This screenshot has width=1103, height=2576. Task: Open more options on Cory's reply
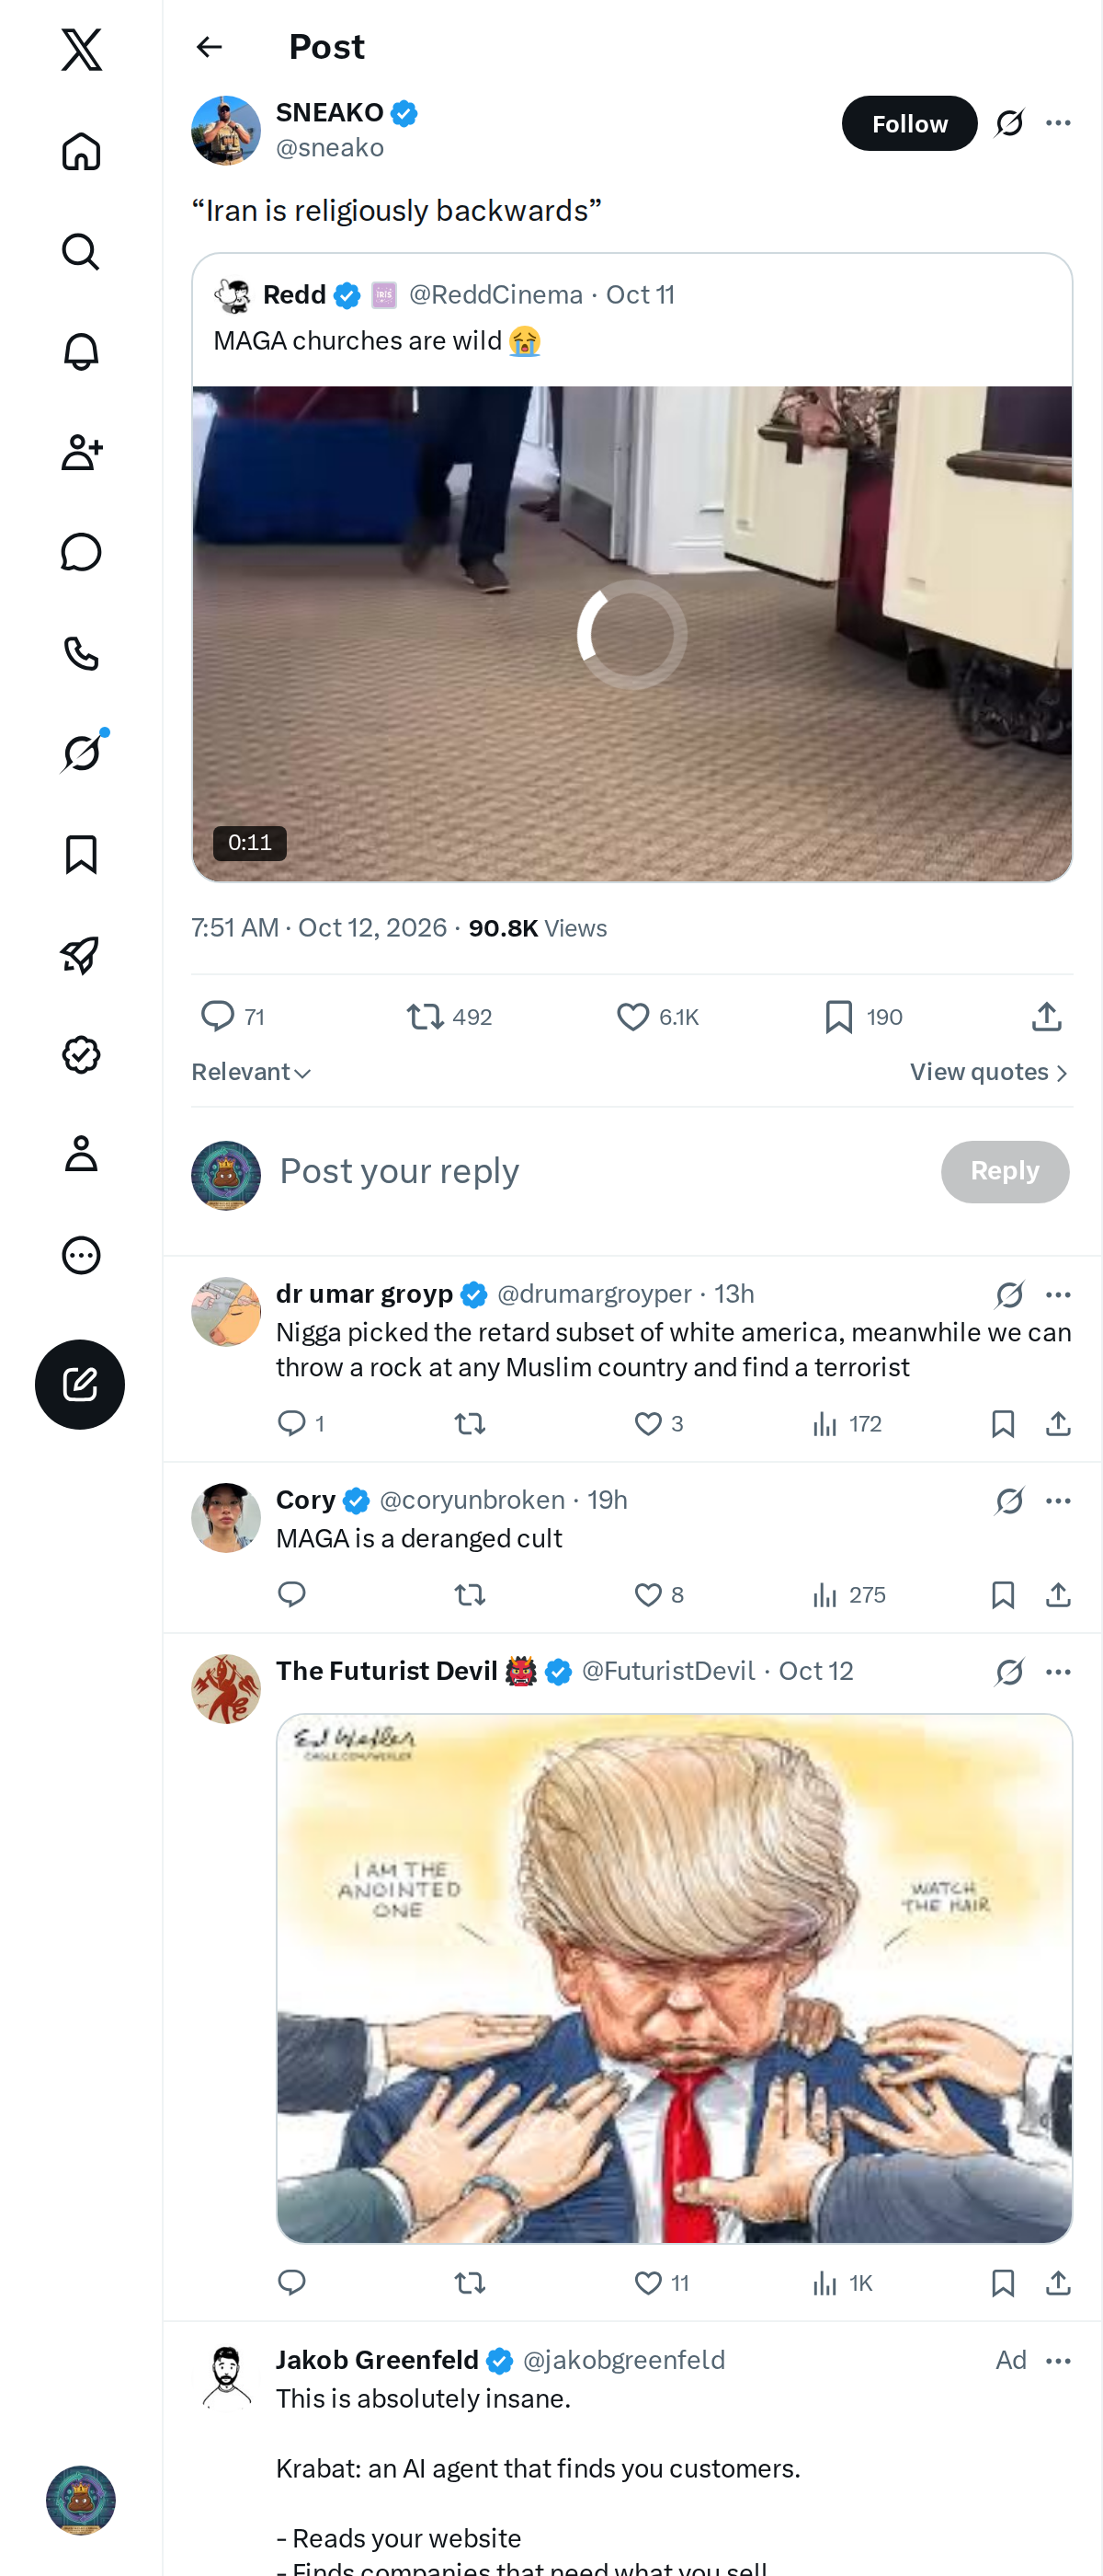coord(1058,1500)
